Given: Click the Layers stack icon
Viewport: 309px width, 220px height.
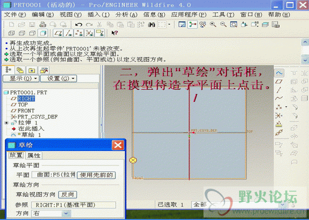Looking at the screenshot, I should point(265,24).
